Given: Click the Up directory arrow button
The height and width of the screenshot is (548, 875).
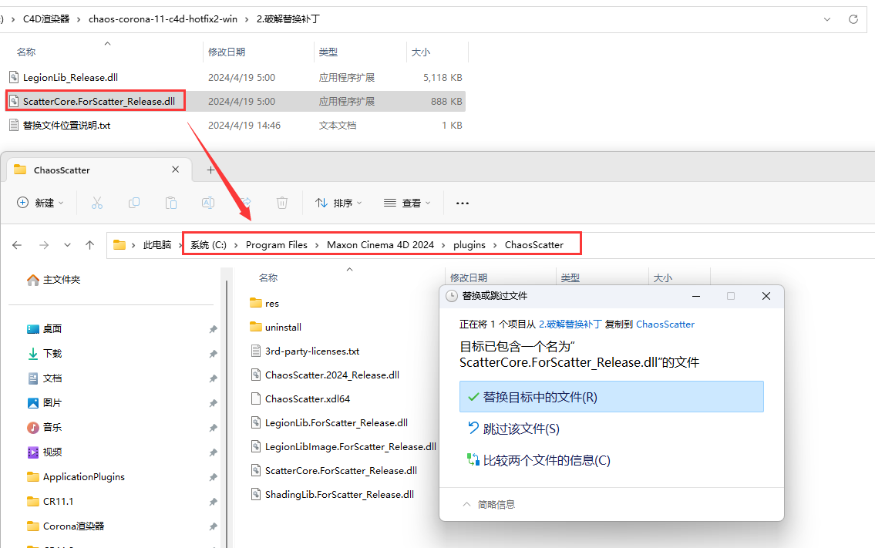Looking at the screenshot, I should click(x=89, y=245).
